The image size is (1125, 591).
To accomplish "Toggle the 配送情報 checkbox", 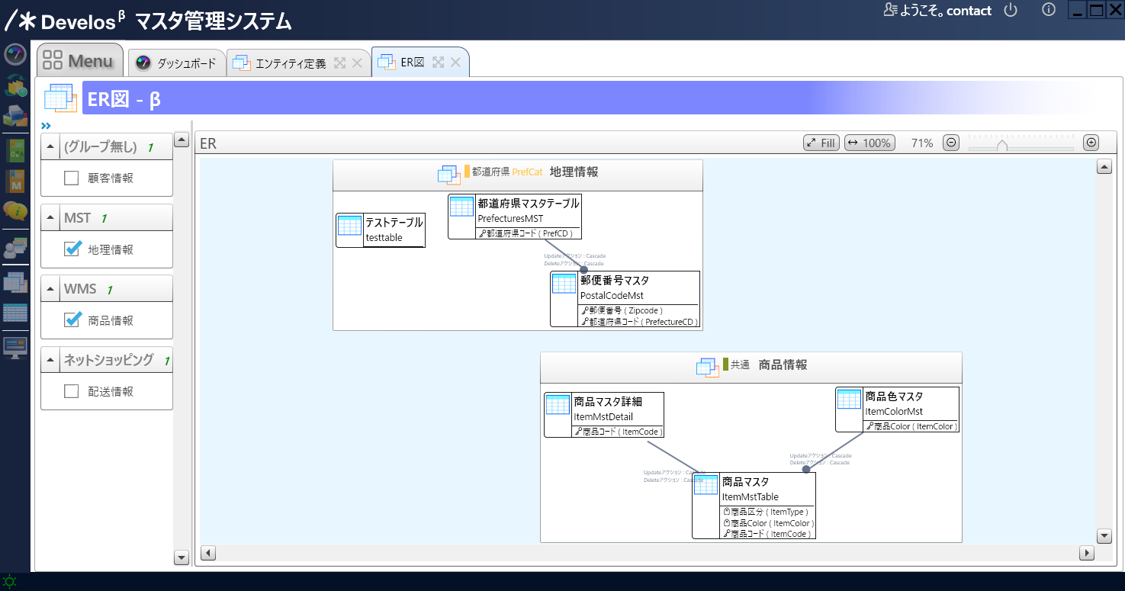I will [72, 391].
